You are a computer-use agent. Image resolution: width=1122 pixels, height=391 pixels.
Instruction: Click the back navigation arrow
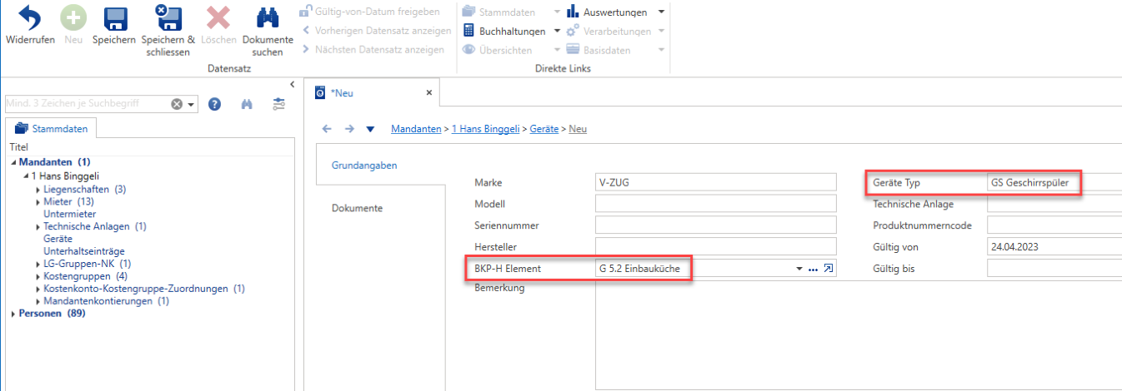coord(327,129)
